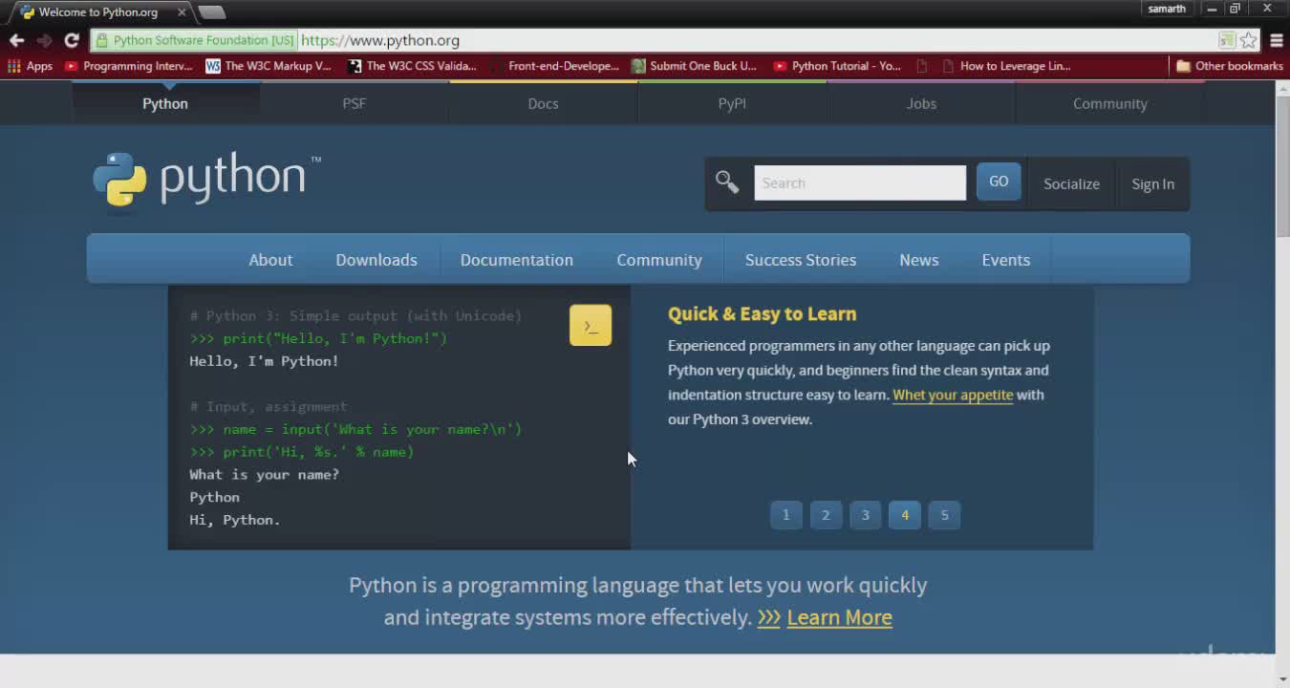The height and width of the screenshot is (688, 1290).
Task: Focus the Search input field
Action: click(x=860, y=183)
